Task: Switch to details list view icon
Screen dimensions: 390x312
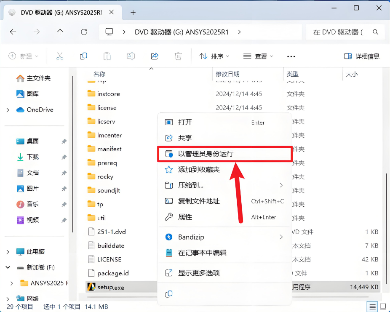Action: click(372, 307)
